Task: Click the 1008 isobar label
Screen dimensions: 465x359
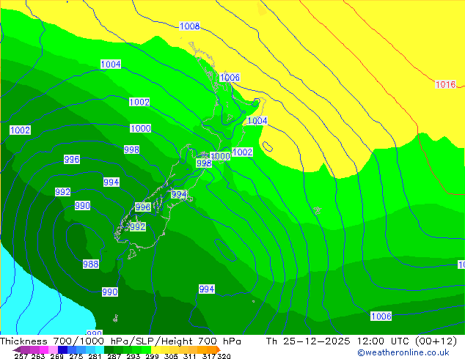Action: tap(190, 26)
